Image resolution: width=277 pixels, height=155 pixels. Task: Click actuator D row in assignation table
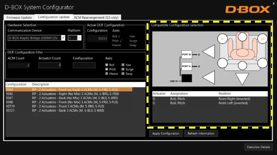click(210, 99)
